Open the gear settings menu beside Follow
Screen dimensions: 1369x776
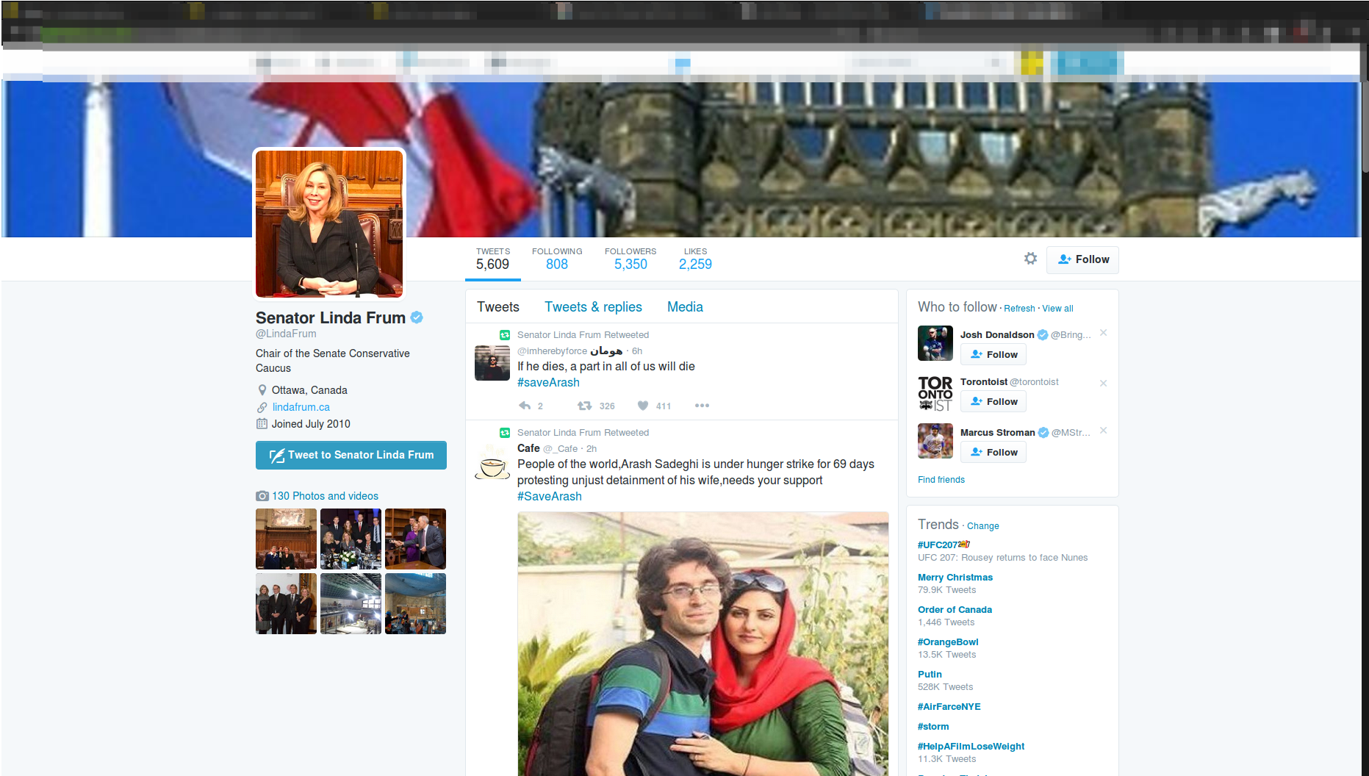[1030, 259]
